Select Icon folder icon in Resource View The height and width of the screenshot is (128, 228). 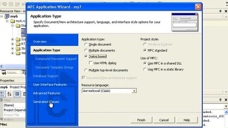click(x=18, y=39)
